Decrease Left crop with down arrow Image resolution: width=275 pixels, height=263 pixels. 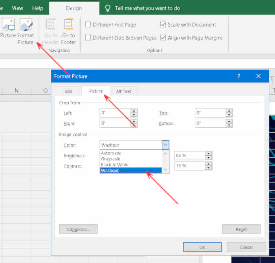[134, 115]
